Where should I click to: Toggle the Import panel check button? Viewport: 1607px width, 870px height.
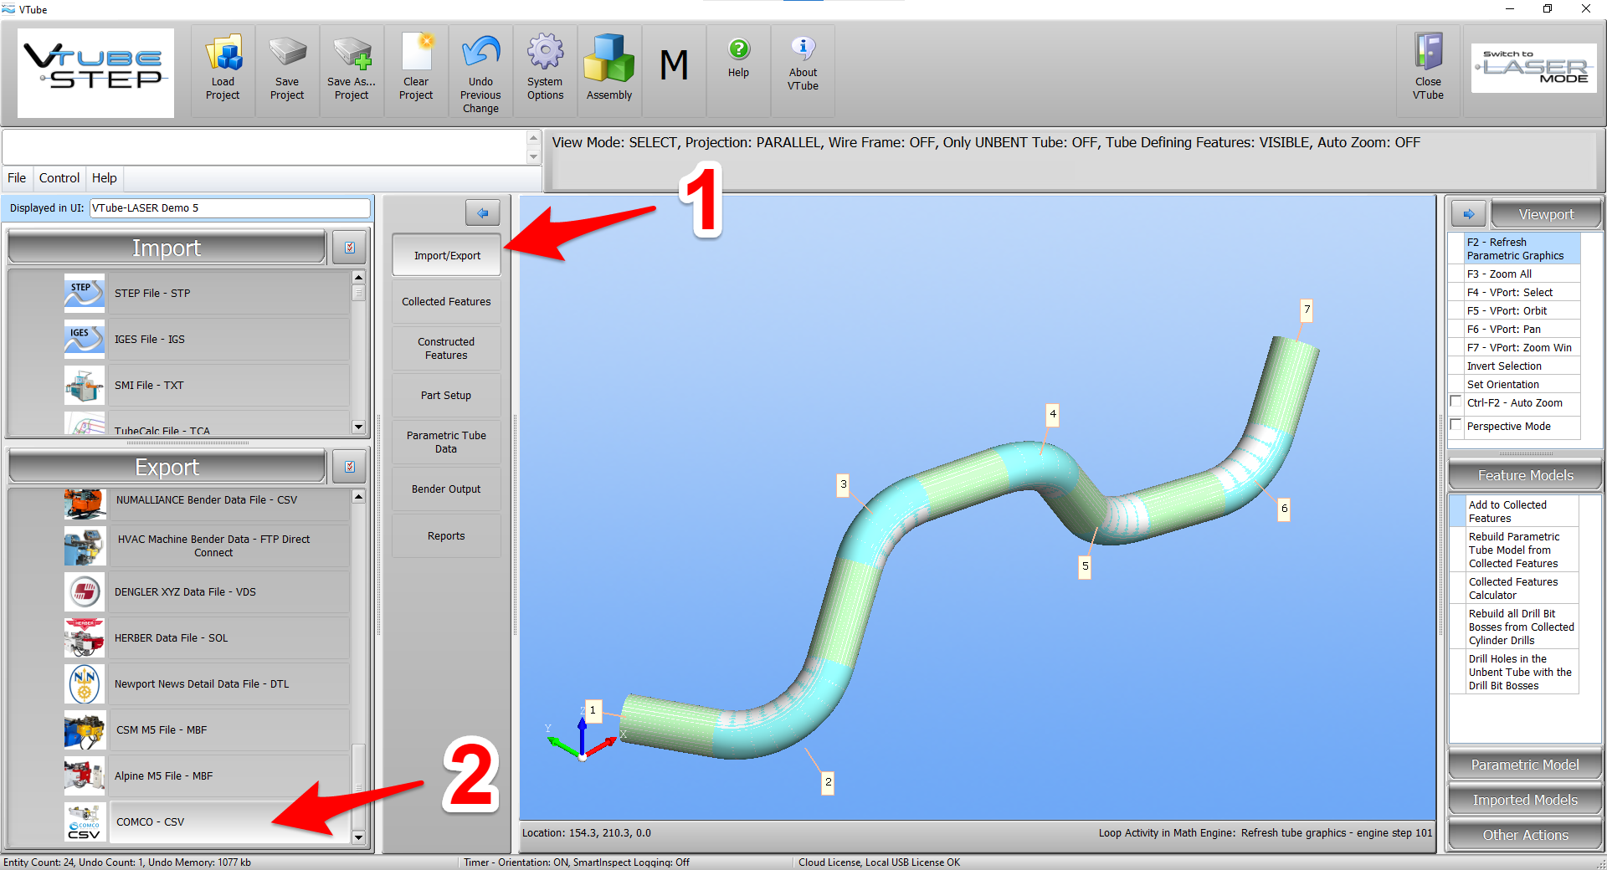350,248
